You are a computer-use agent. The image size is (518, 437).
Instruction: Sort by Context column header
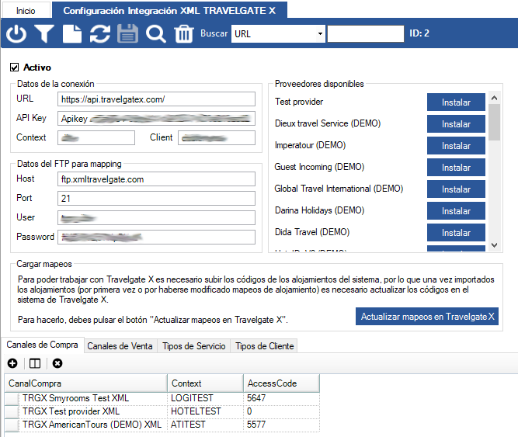(x=206, y=383)
